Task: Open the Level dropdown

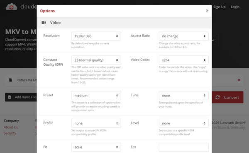Action: pyautogui.click(x=183, y=123)
